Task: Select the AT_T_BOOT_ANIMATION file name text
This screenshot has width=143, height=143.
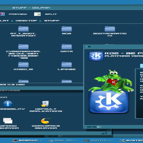Action: (x=23, y=35)
